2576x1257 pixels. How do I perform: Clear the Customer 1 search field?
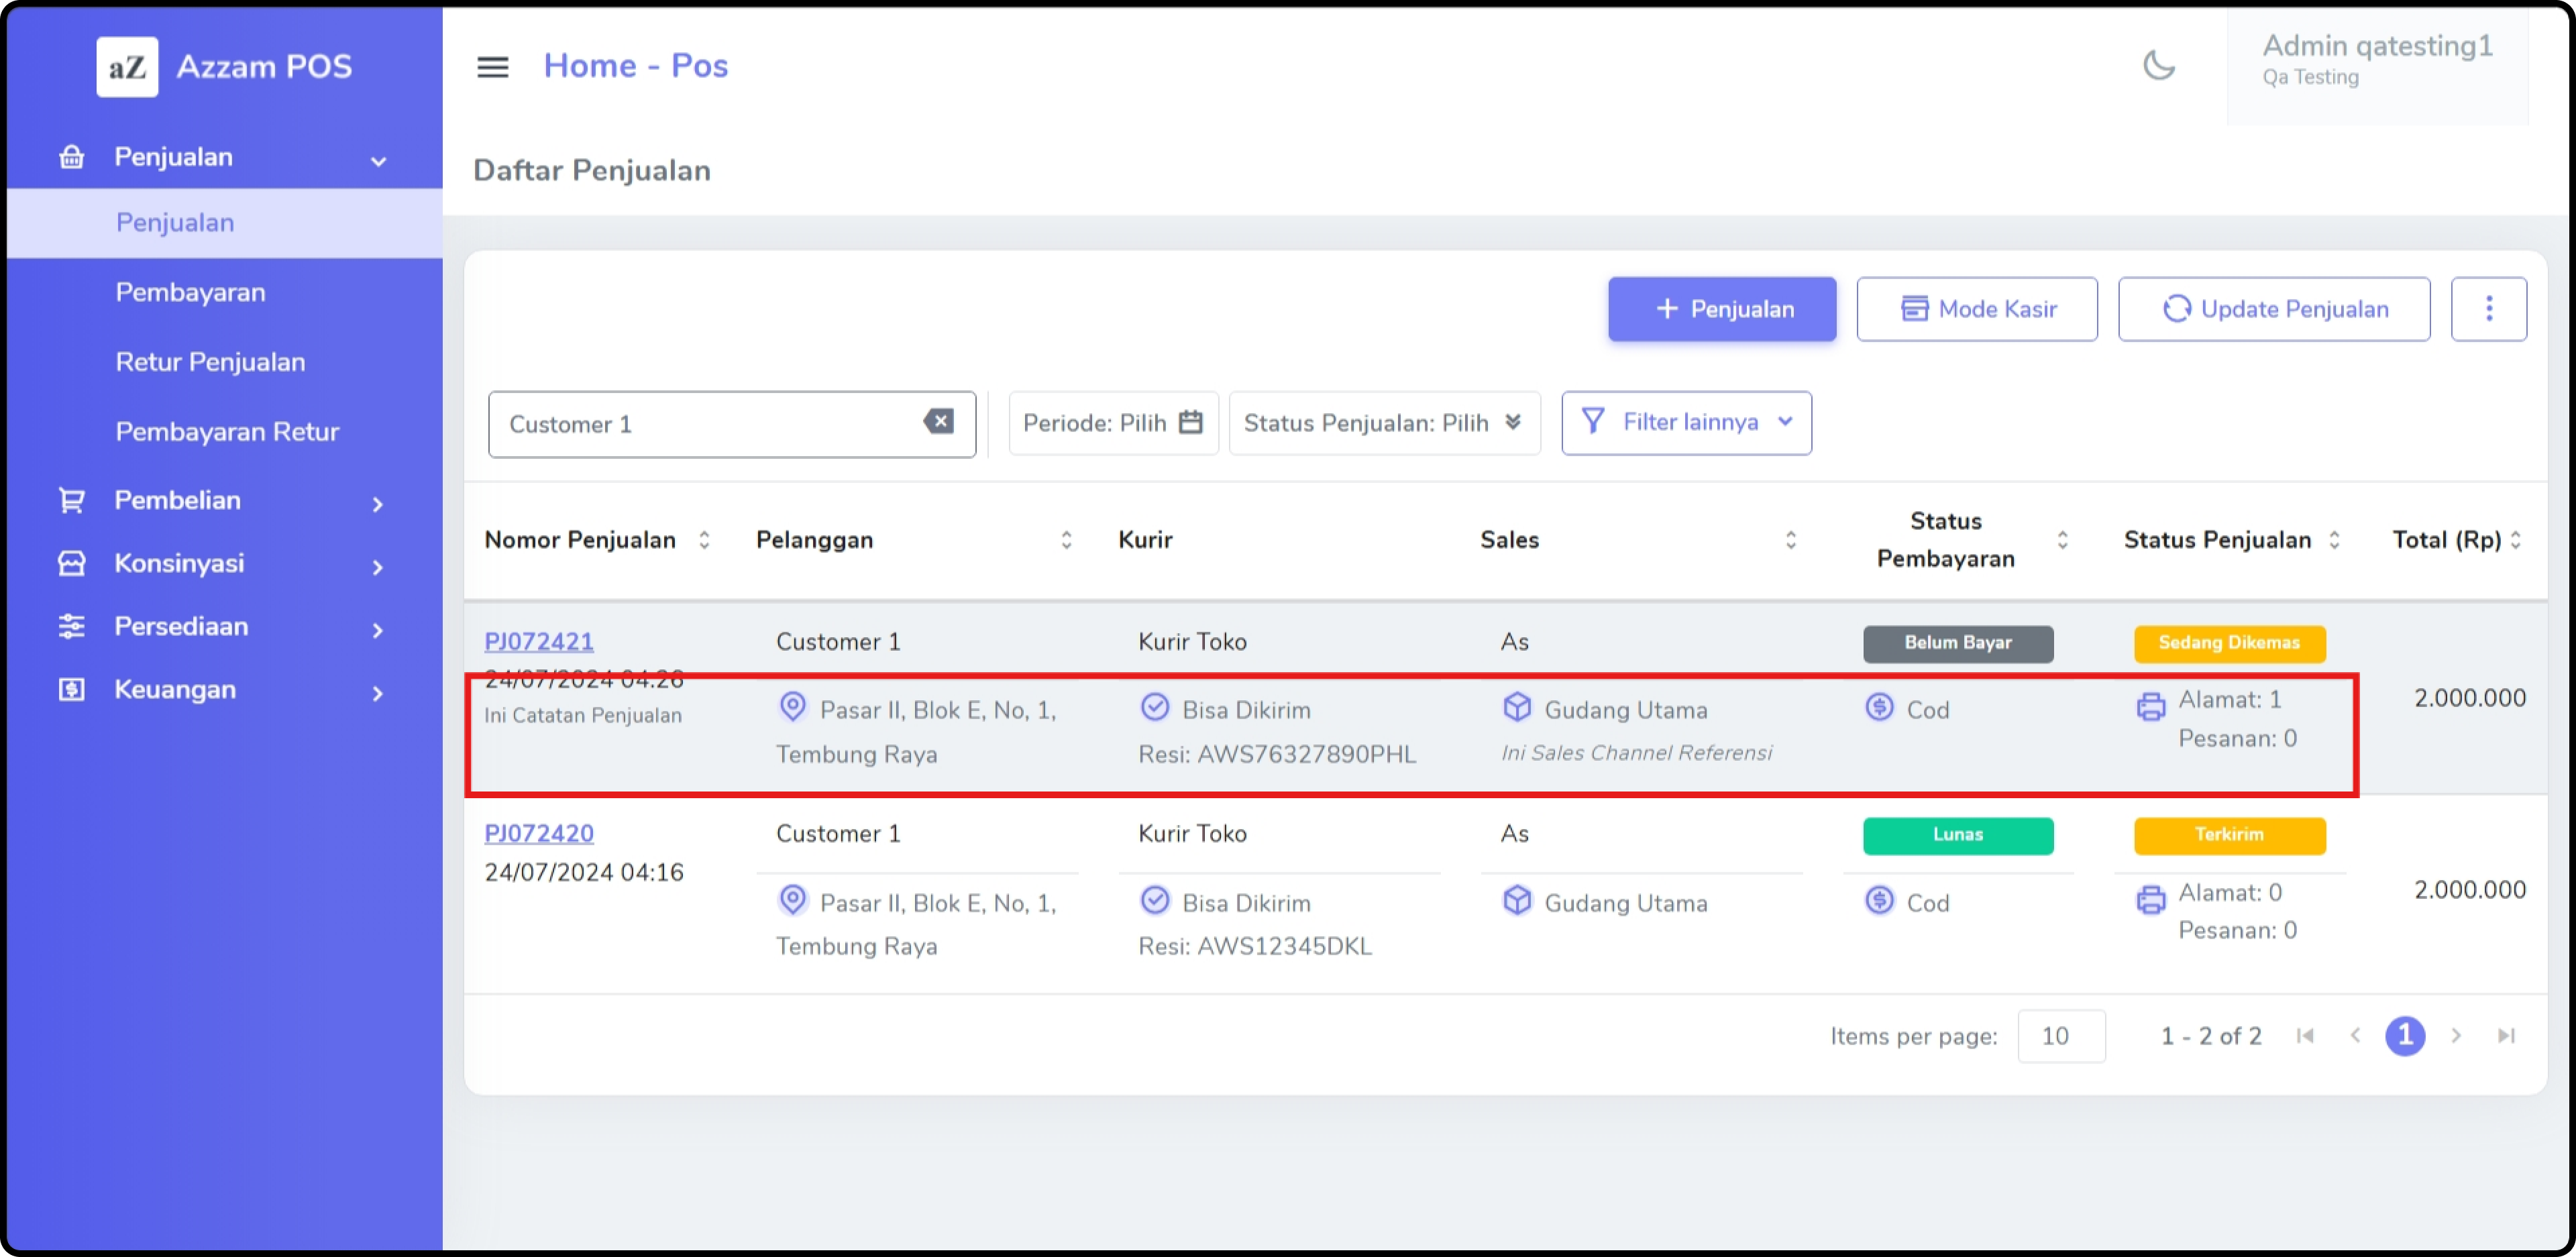938,421
